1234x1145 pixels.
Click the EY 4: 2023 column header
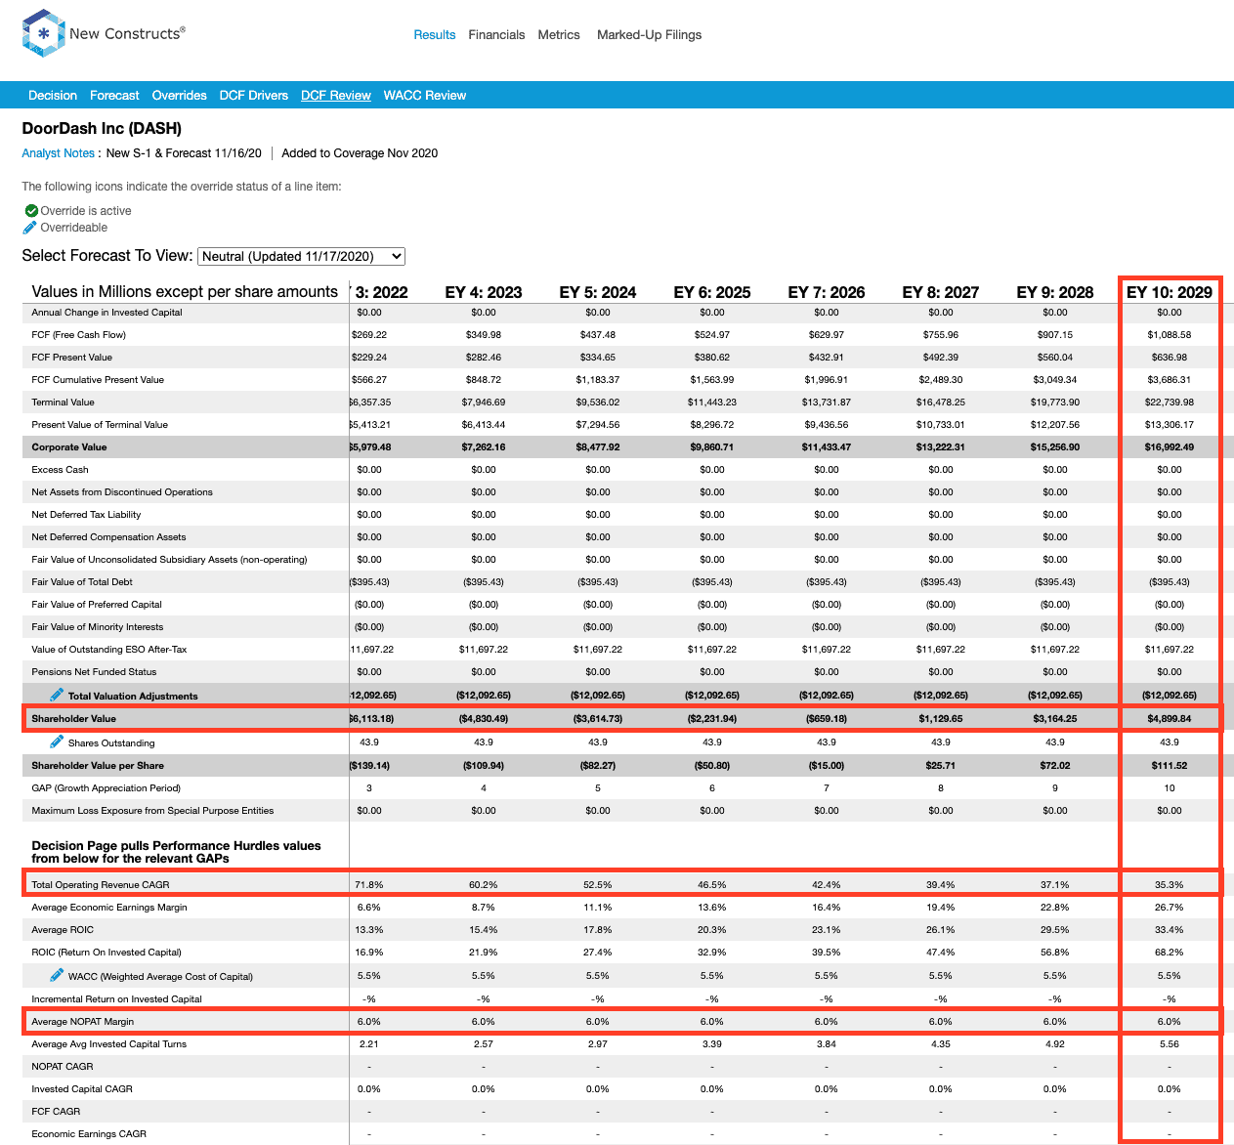point(484,292)
